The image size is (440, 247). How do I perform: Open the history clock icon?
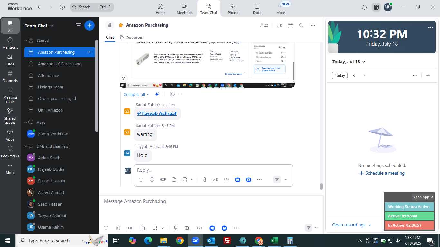tap(62, 7)
